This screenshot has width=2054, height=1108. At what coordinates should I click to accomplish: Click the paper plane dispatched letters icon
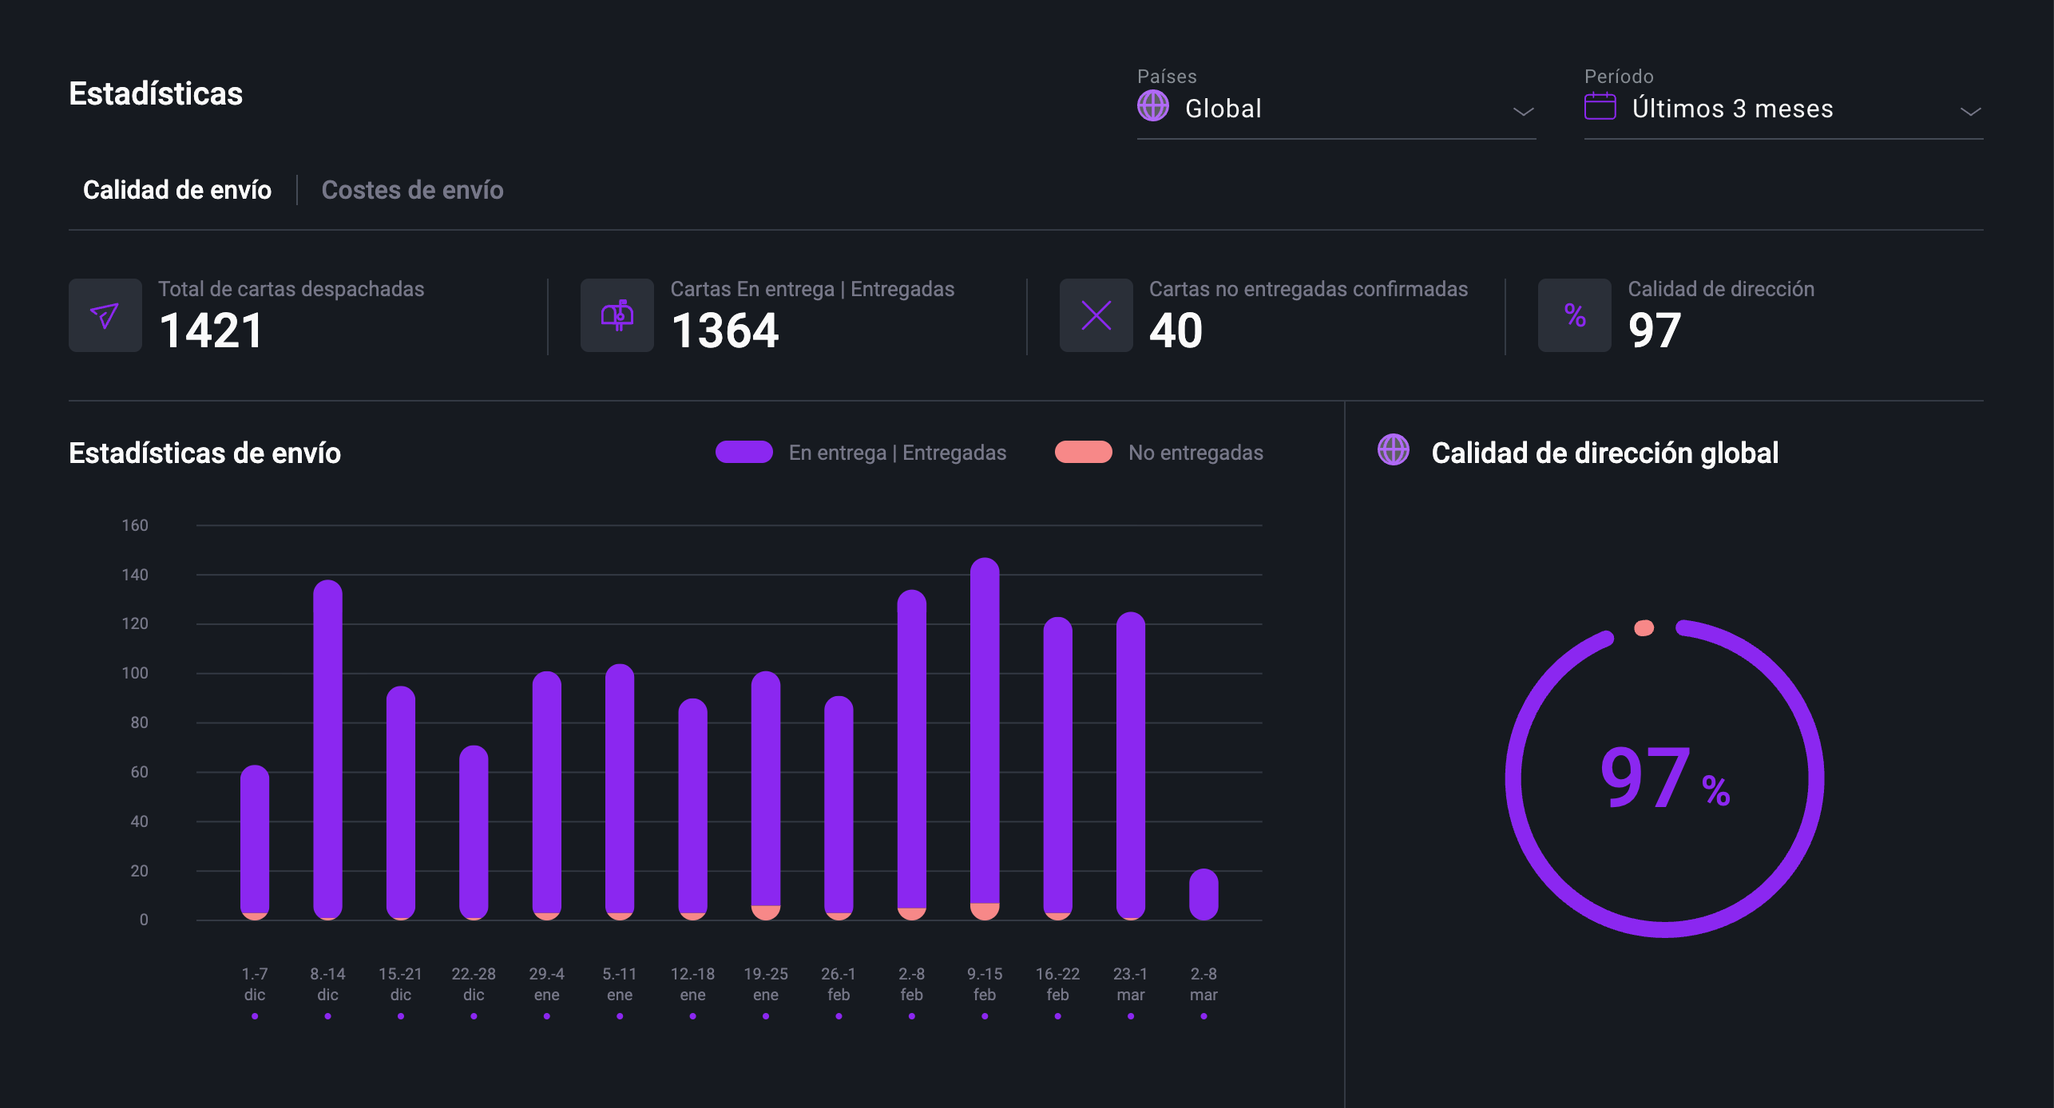click(105, 315)
